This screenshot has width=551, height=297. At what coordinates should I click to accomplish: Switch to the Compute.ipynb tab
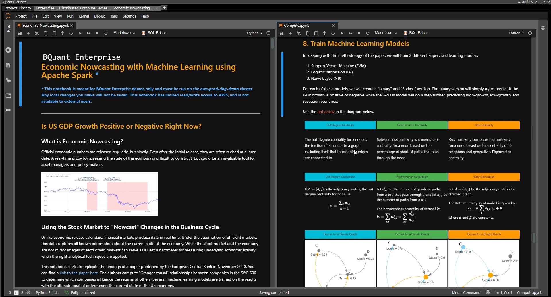click(297, 25)
